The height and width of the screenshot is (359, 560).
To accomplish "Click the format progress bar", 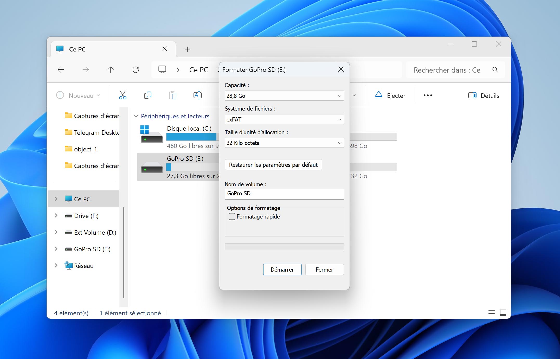I will click(x=284, y=247).
